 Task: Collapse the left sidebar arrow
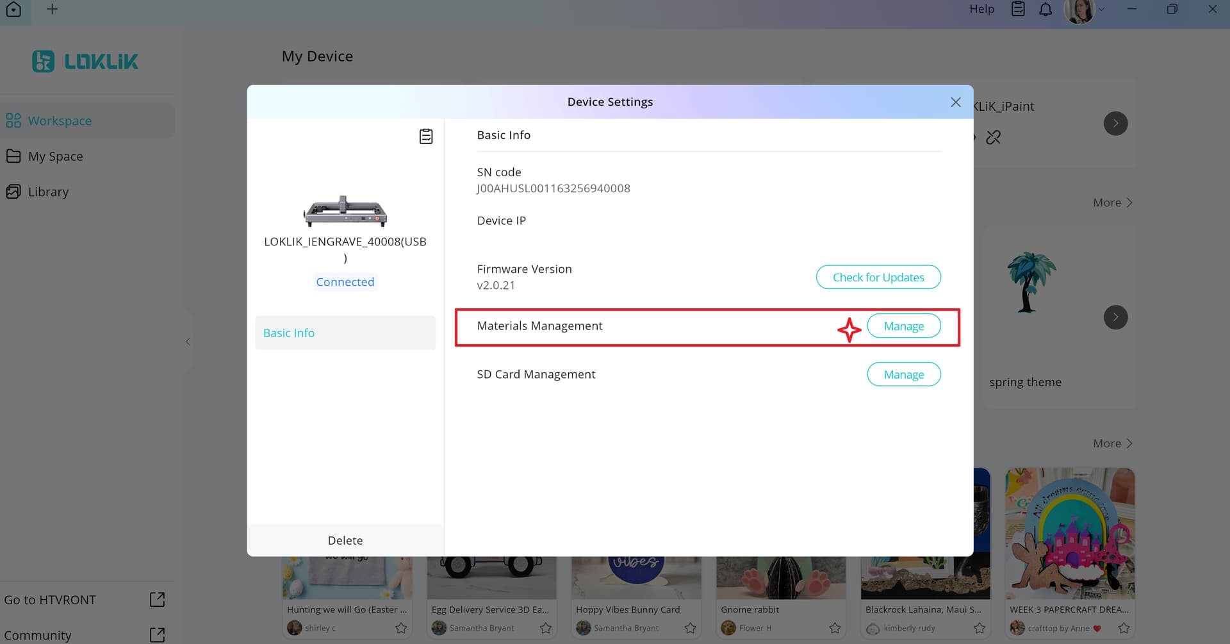point(188,342)
